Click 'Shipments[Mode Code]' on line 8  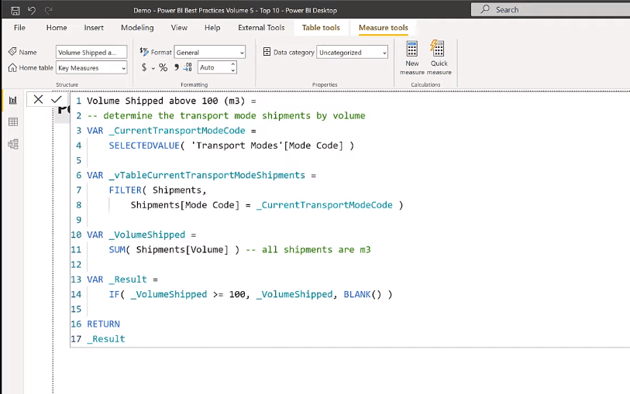coord(185,205)
